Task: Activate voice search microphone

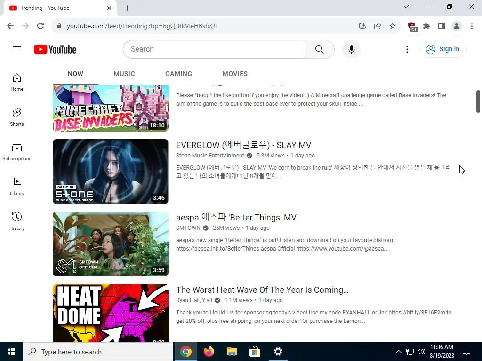Action: coord(351,49)
